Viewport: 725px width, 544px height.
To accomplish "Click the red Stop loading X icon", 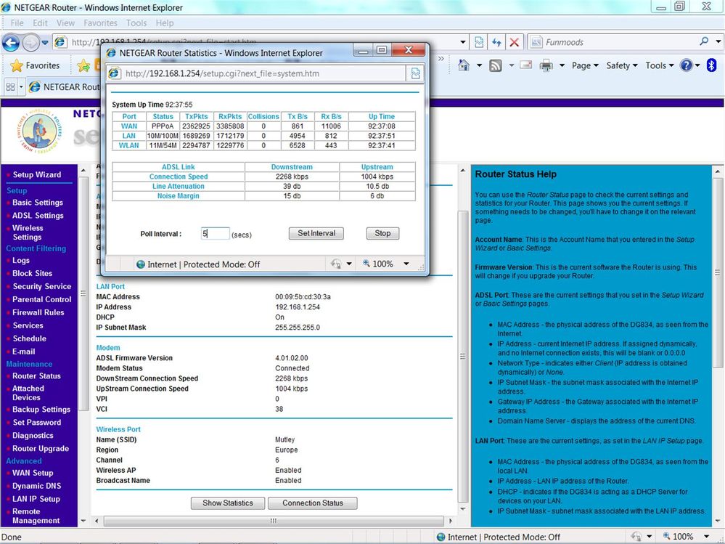I will click(514, 43).
